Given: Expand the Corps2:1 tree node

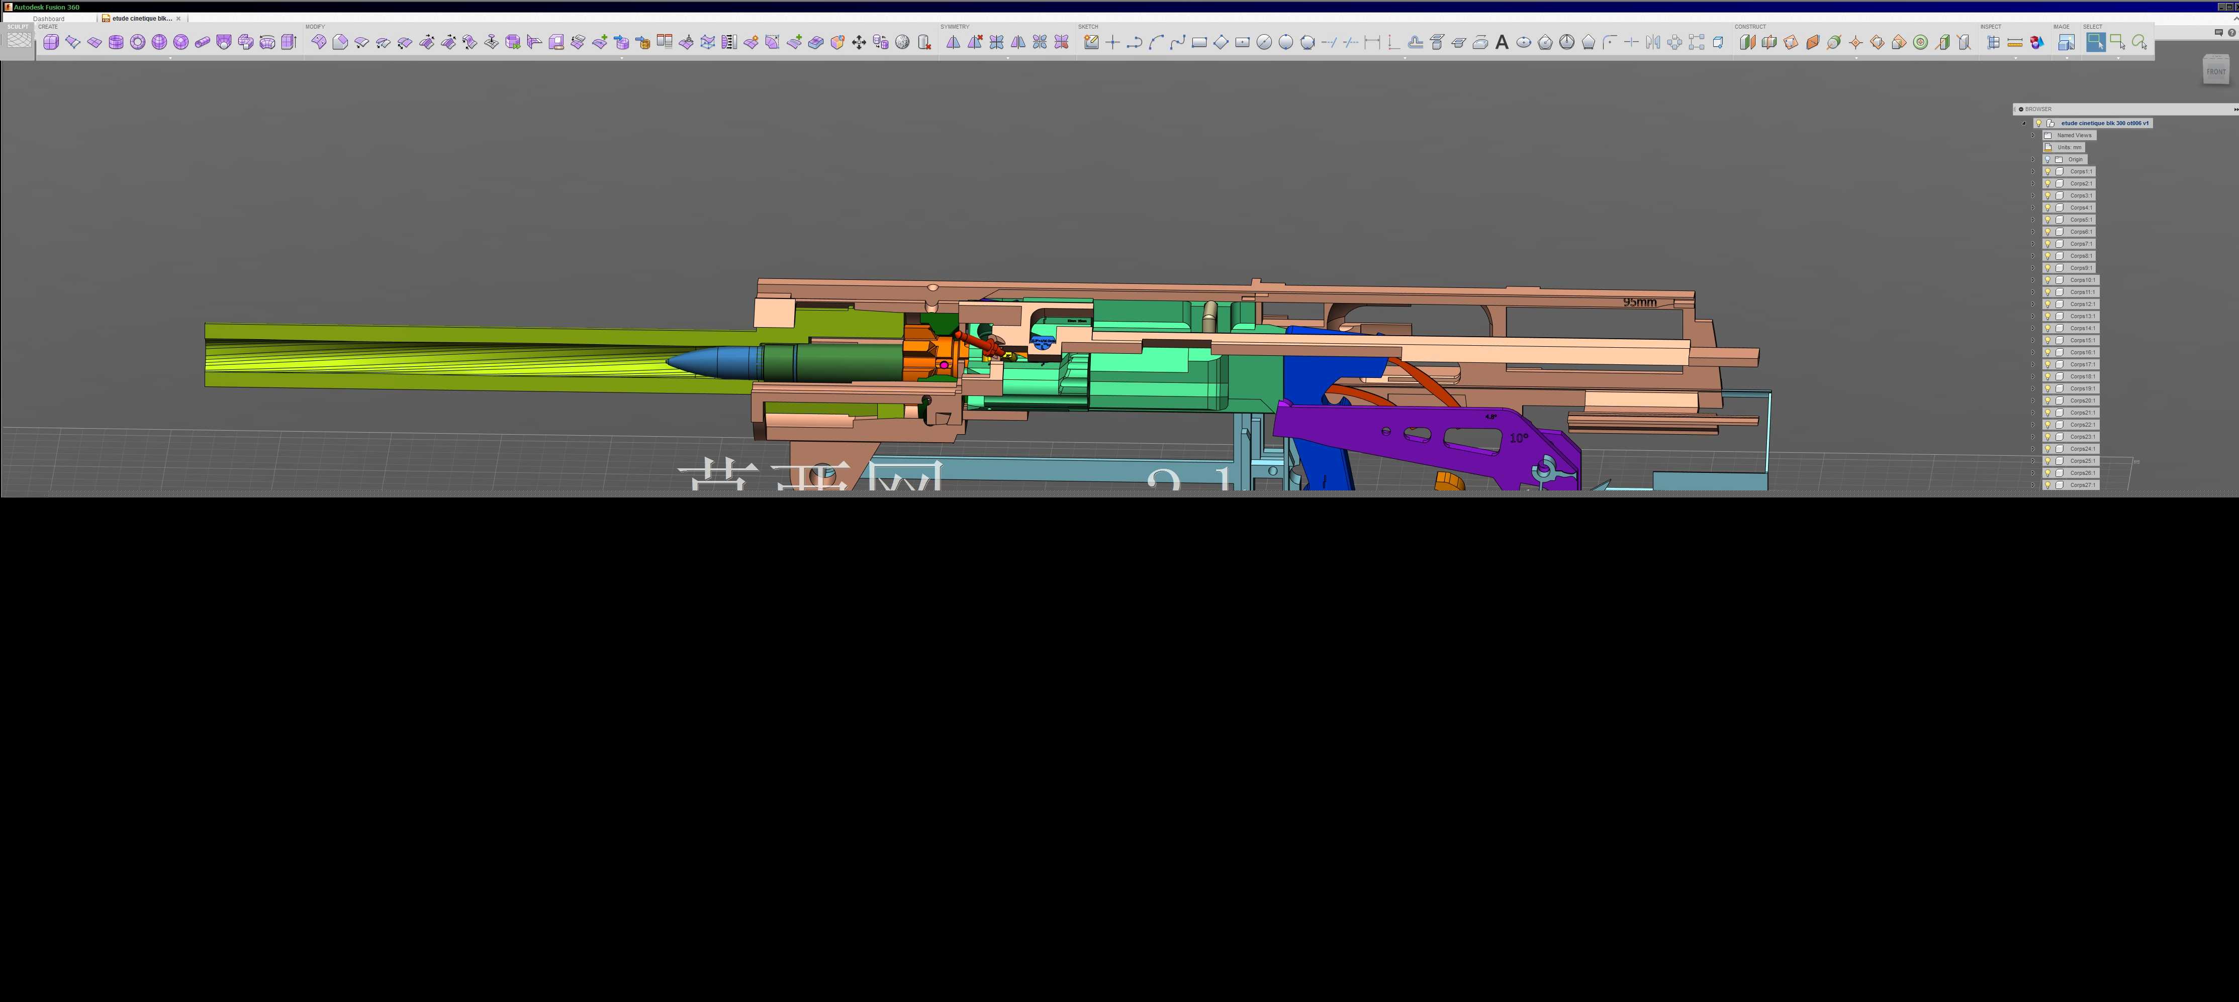Looking at the screenshot, I should pos(2033,183).
